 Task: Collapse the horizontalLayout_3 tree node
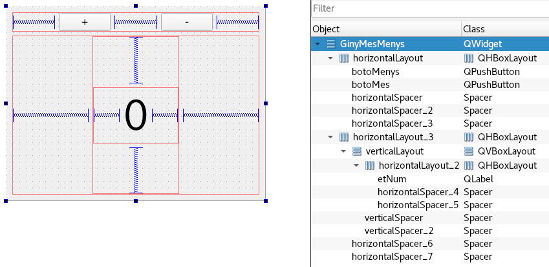coord(330,138)
